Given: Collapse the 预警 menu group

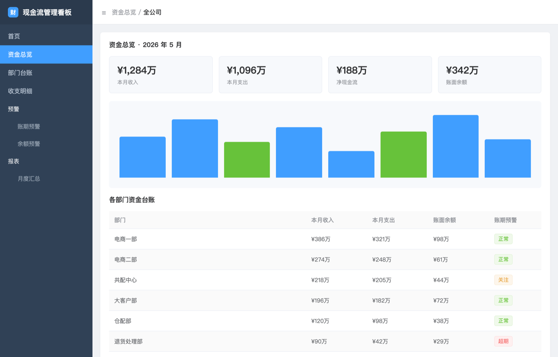Looking at the screenshot, I should point(46,109).
